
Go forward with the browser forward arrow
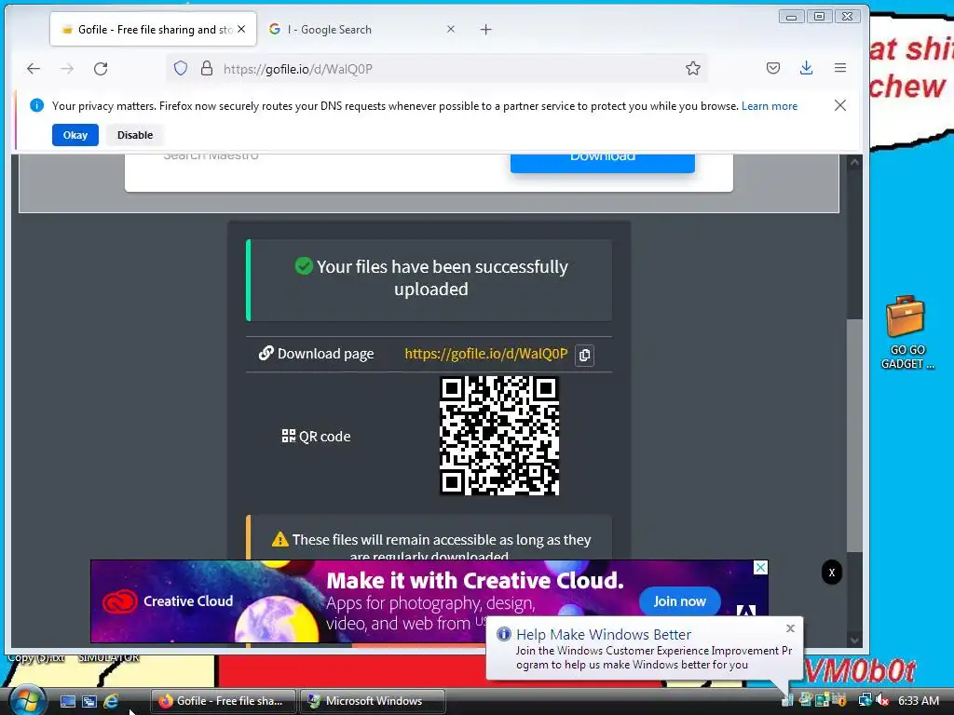pyautogui.click(x=67, y=69)
